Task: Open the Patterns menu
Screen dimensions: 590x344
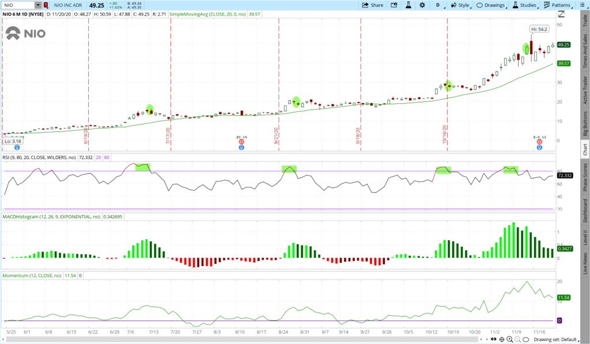Action: [557, 5]
